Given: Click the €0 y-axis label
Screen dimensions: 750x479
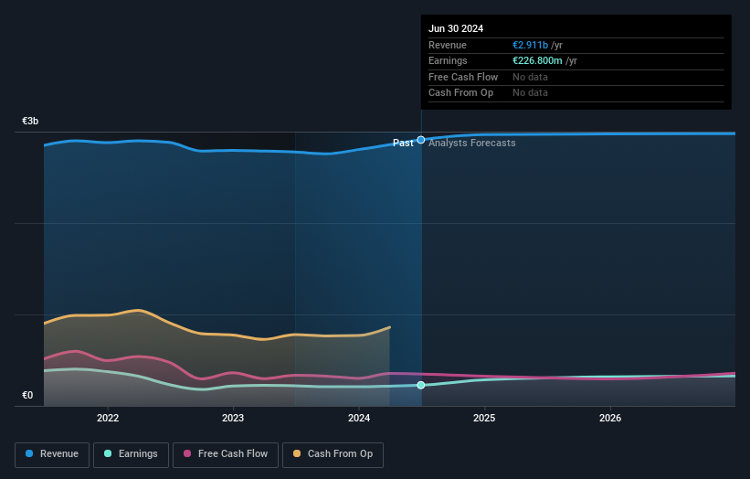Looking at the screenshot, I should point(27,395).
